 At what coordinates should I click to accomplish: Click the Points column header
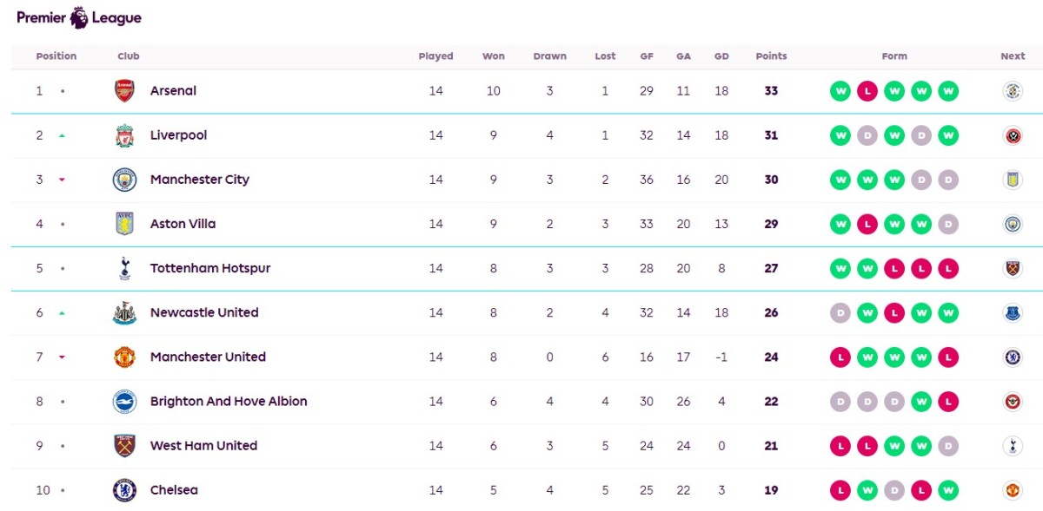(771, 56)
